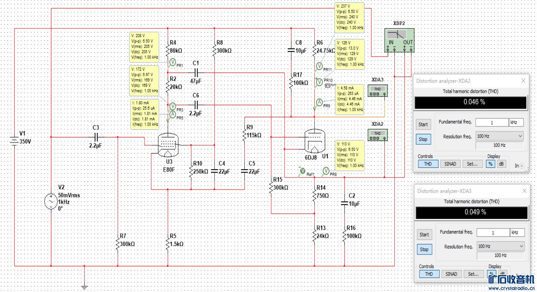The width and height of the screenshot is (537, 292).
Task: Select resistor R7 300kΩ
Action: pos(118,244)
